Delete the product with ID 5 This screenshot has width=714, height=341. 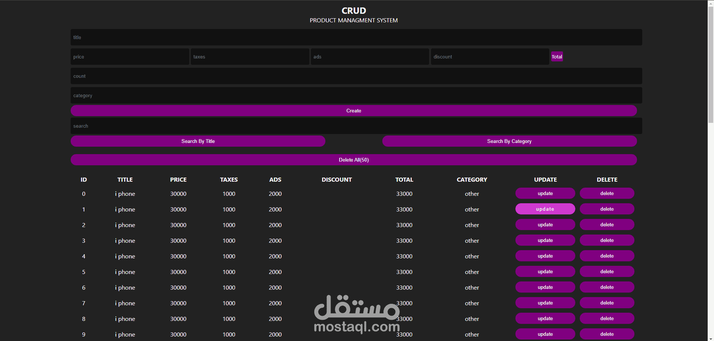(x=607, y=271)
